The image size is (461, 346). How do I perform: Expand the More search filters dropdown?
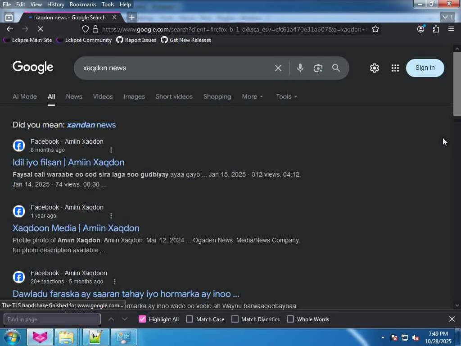coord(252,96)
